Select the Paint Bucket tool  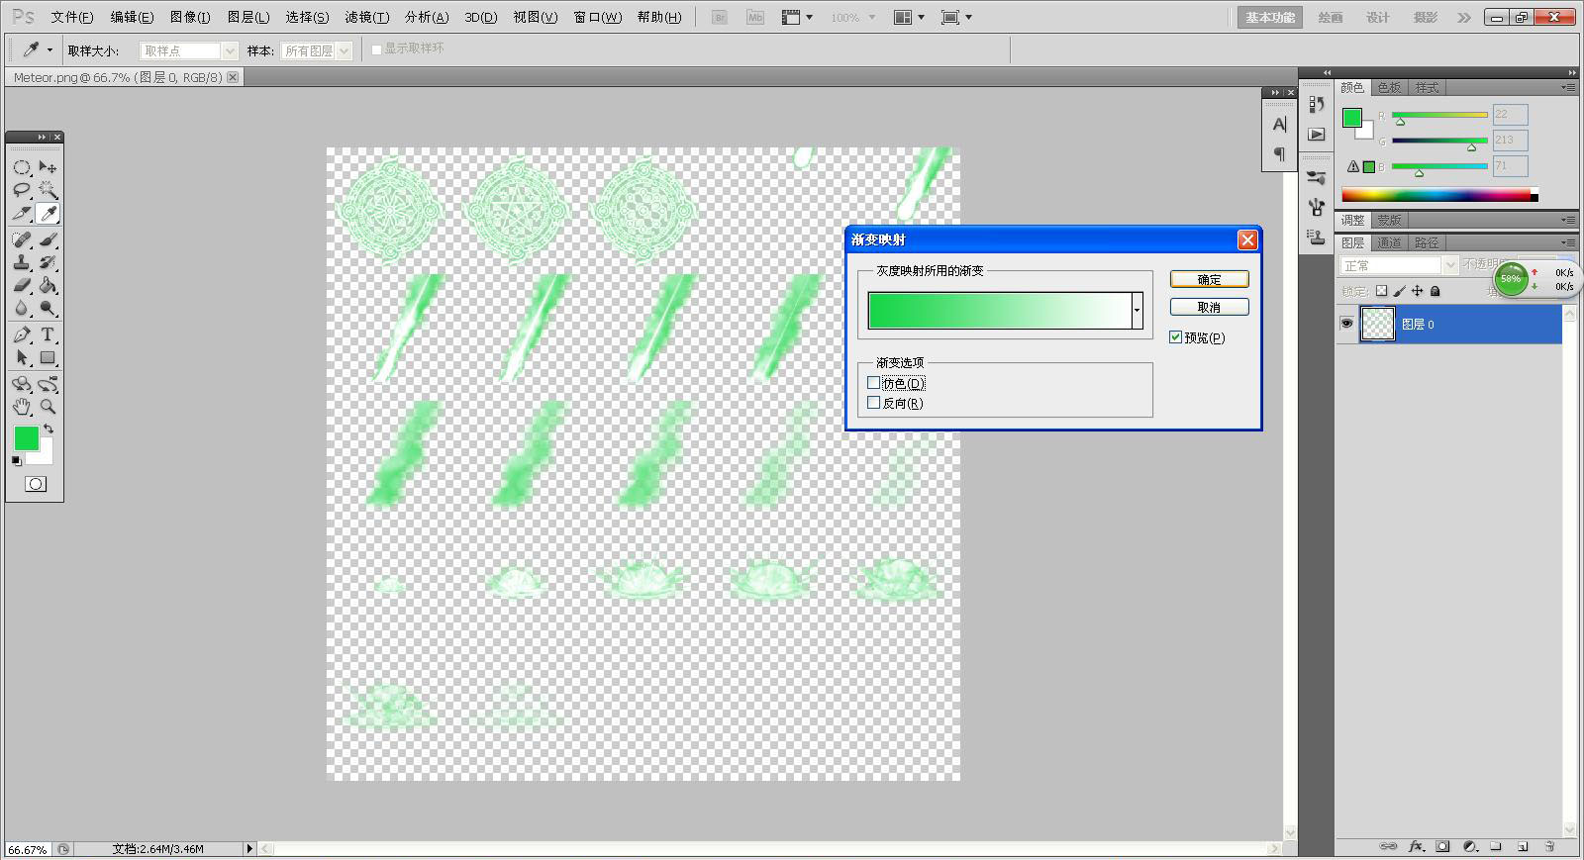pos(48,285)
